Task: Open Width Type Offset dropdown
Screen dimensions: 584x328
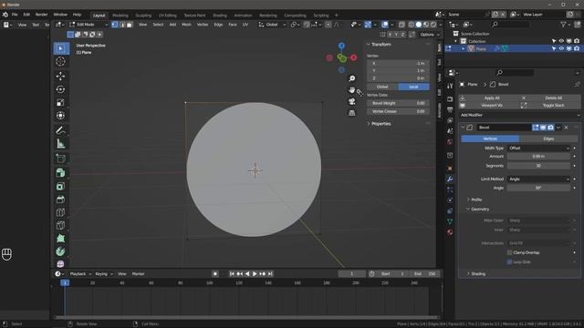Action: pos(538,148)
